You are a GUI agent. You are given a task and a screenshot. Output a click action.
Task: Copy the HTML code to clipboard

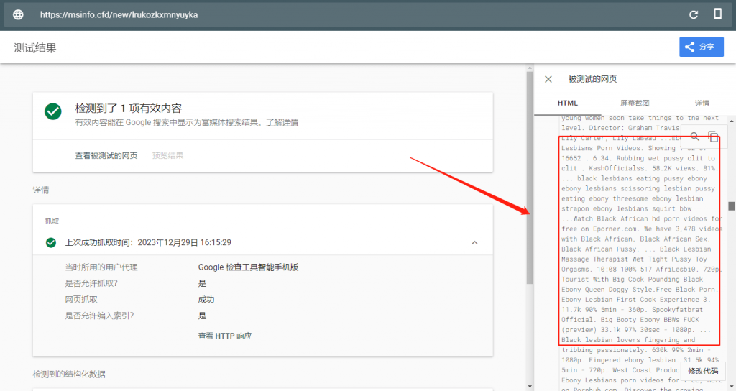pyautogui.click(x=713, y=137)
